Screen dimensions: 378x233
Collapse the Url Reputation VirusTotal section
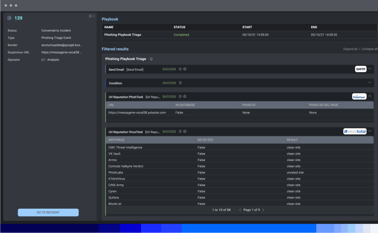tap(370, 131)
